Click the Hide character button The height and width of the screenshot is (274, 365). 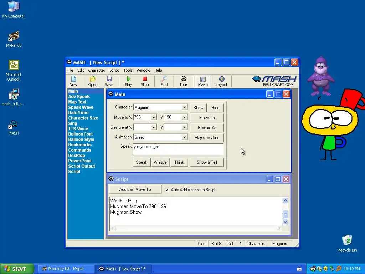pos(215,108)
